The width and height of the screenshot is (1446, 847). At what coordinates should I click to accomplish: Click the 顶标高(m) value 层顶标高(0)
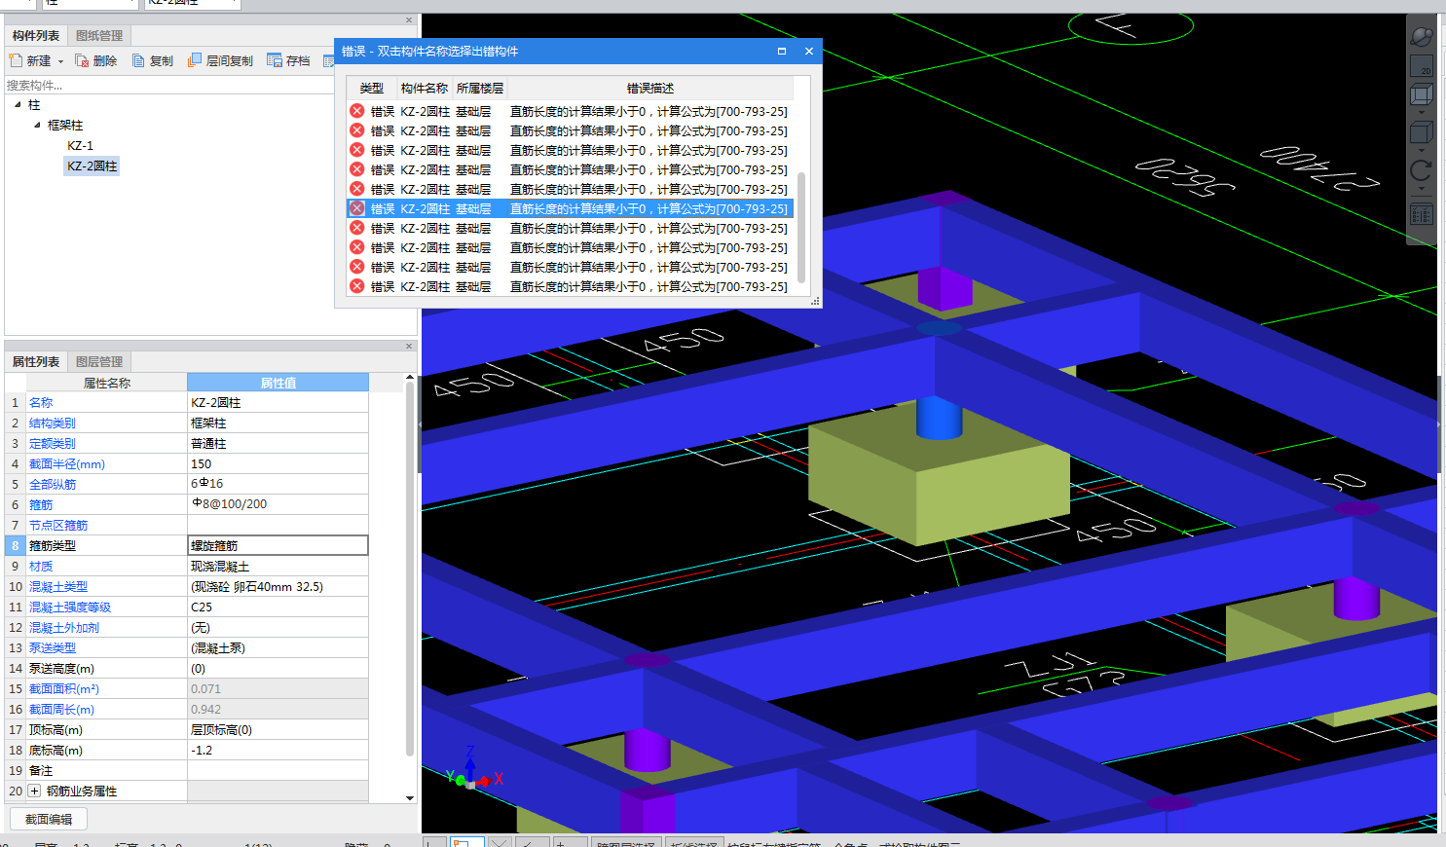pos(278,730)
